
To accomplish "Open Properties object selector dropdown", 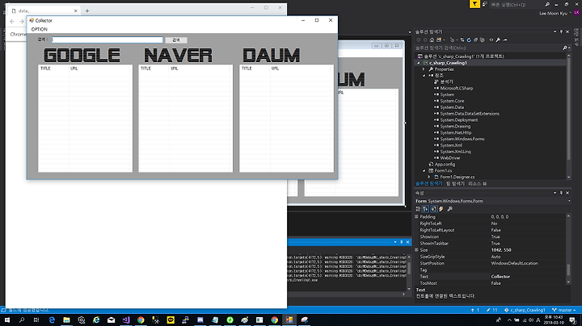I will (x=569, y=201).
